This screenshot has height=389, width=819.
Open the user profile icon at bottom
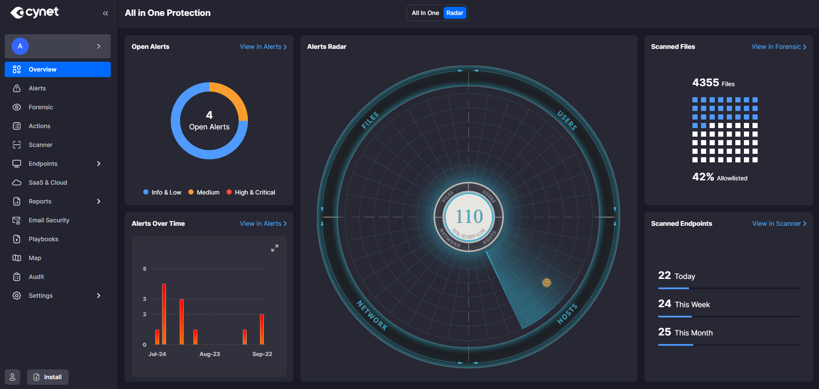pos(12,377)
